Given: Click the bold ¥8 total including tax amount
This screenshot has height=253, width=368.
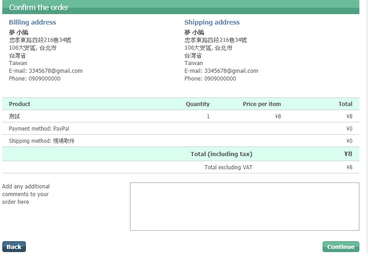Looking at the screenshot, I should [348, 154].
